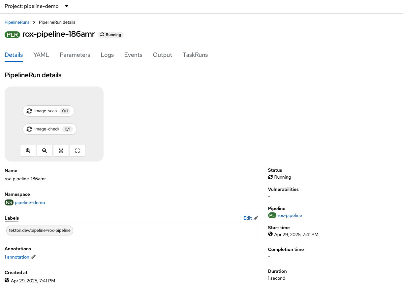Image resolution: width=403 pixels, height=286 pixels.
Task: Click the edit pencil beside Labels
Action: pos(256,218)
